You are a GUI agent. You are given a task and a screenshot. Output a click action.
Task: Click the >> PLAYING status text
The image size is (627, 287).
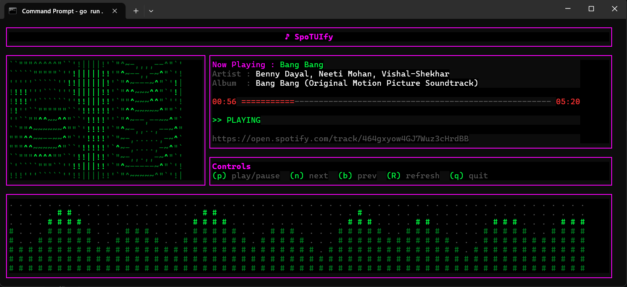coord(236,120)
